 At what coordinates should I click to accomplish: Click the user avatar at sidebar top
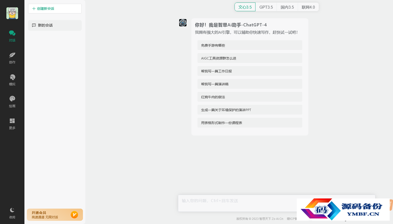[x=12, y=13]
